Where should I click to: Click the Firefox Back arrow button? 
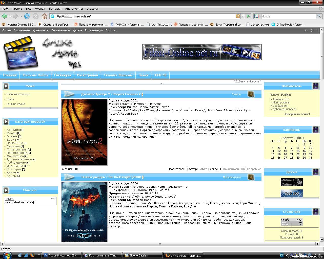point(4,16)
